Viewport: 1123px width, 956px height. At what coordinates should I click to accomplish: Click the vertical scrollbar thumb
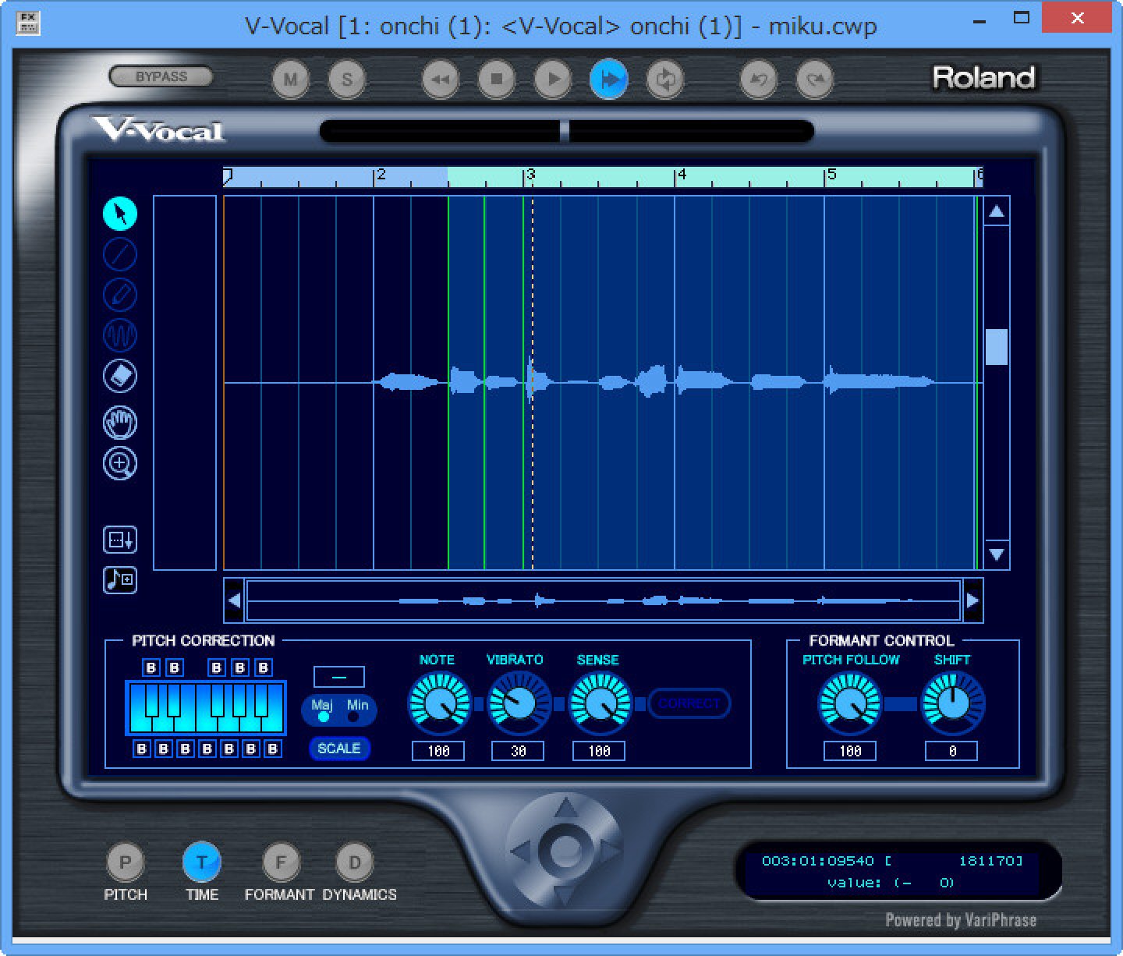997,347
